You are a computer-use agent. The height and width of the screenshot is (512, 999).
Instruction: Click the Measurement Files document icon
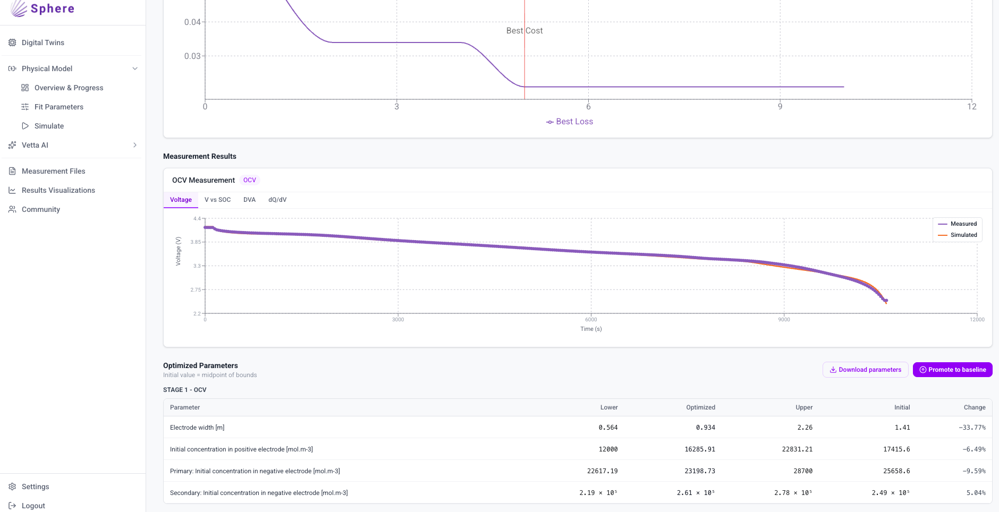12,171
